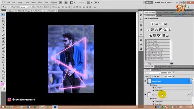Add a Levels adjustment layer
194x109 pixels.
[x=157, y=24]
